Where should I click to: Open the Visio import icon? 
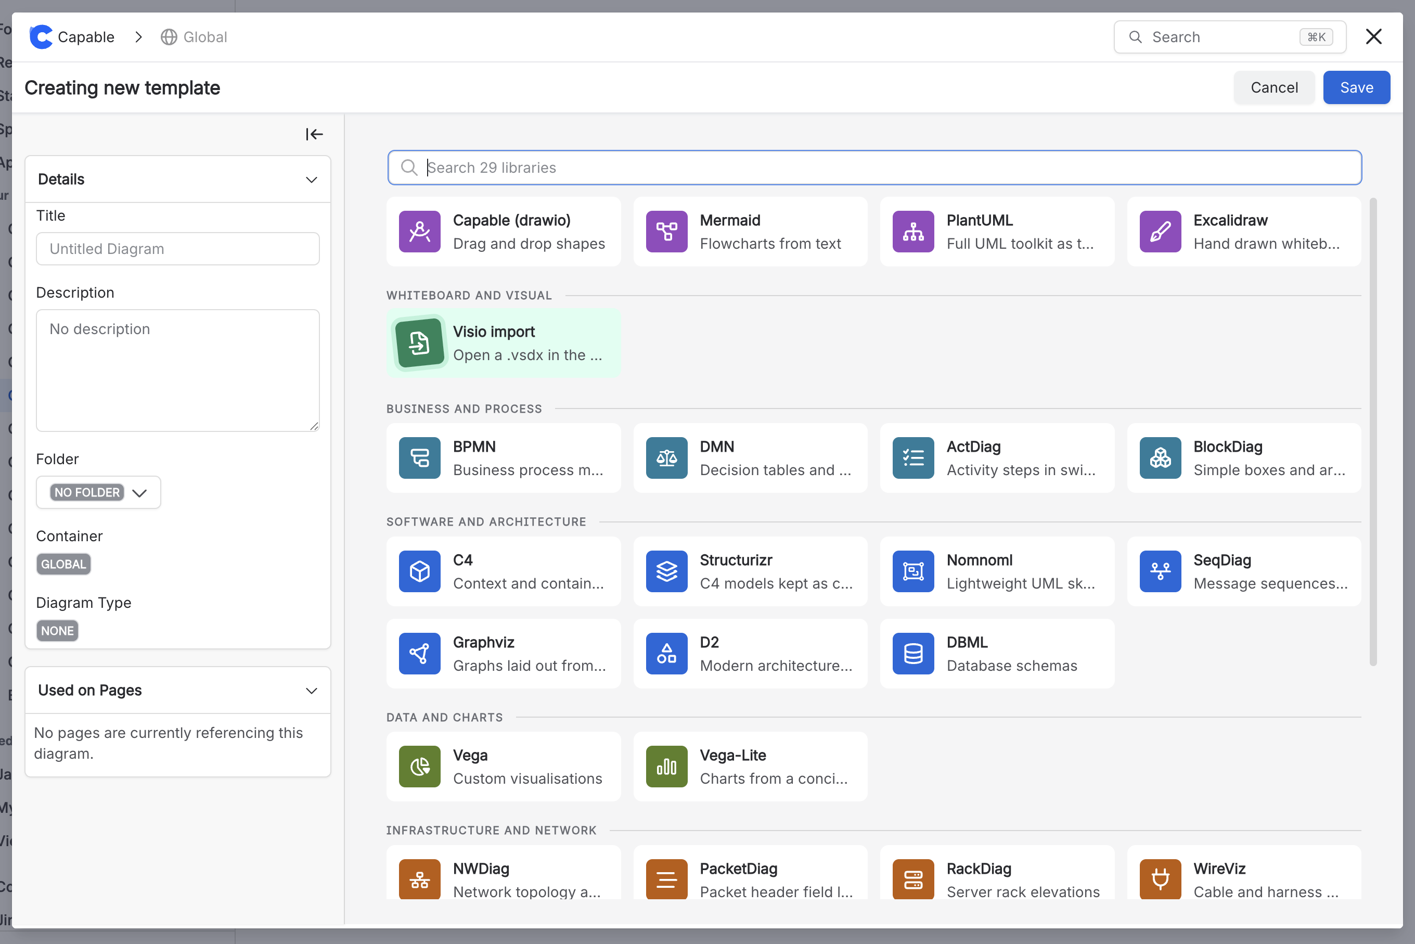(x=419, y=343)
